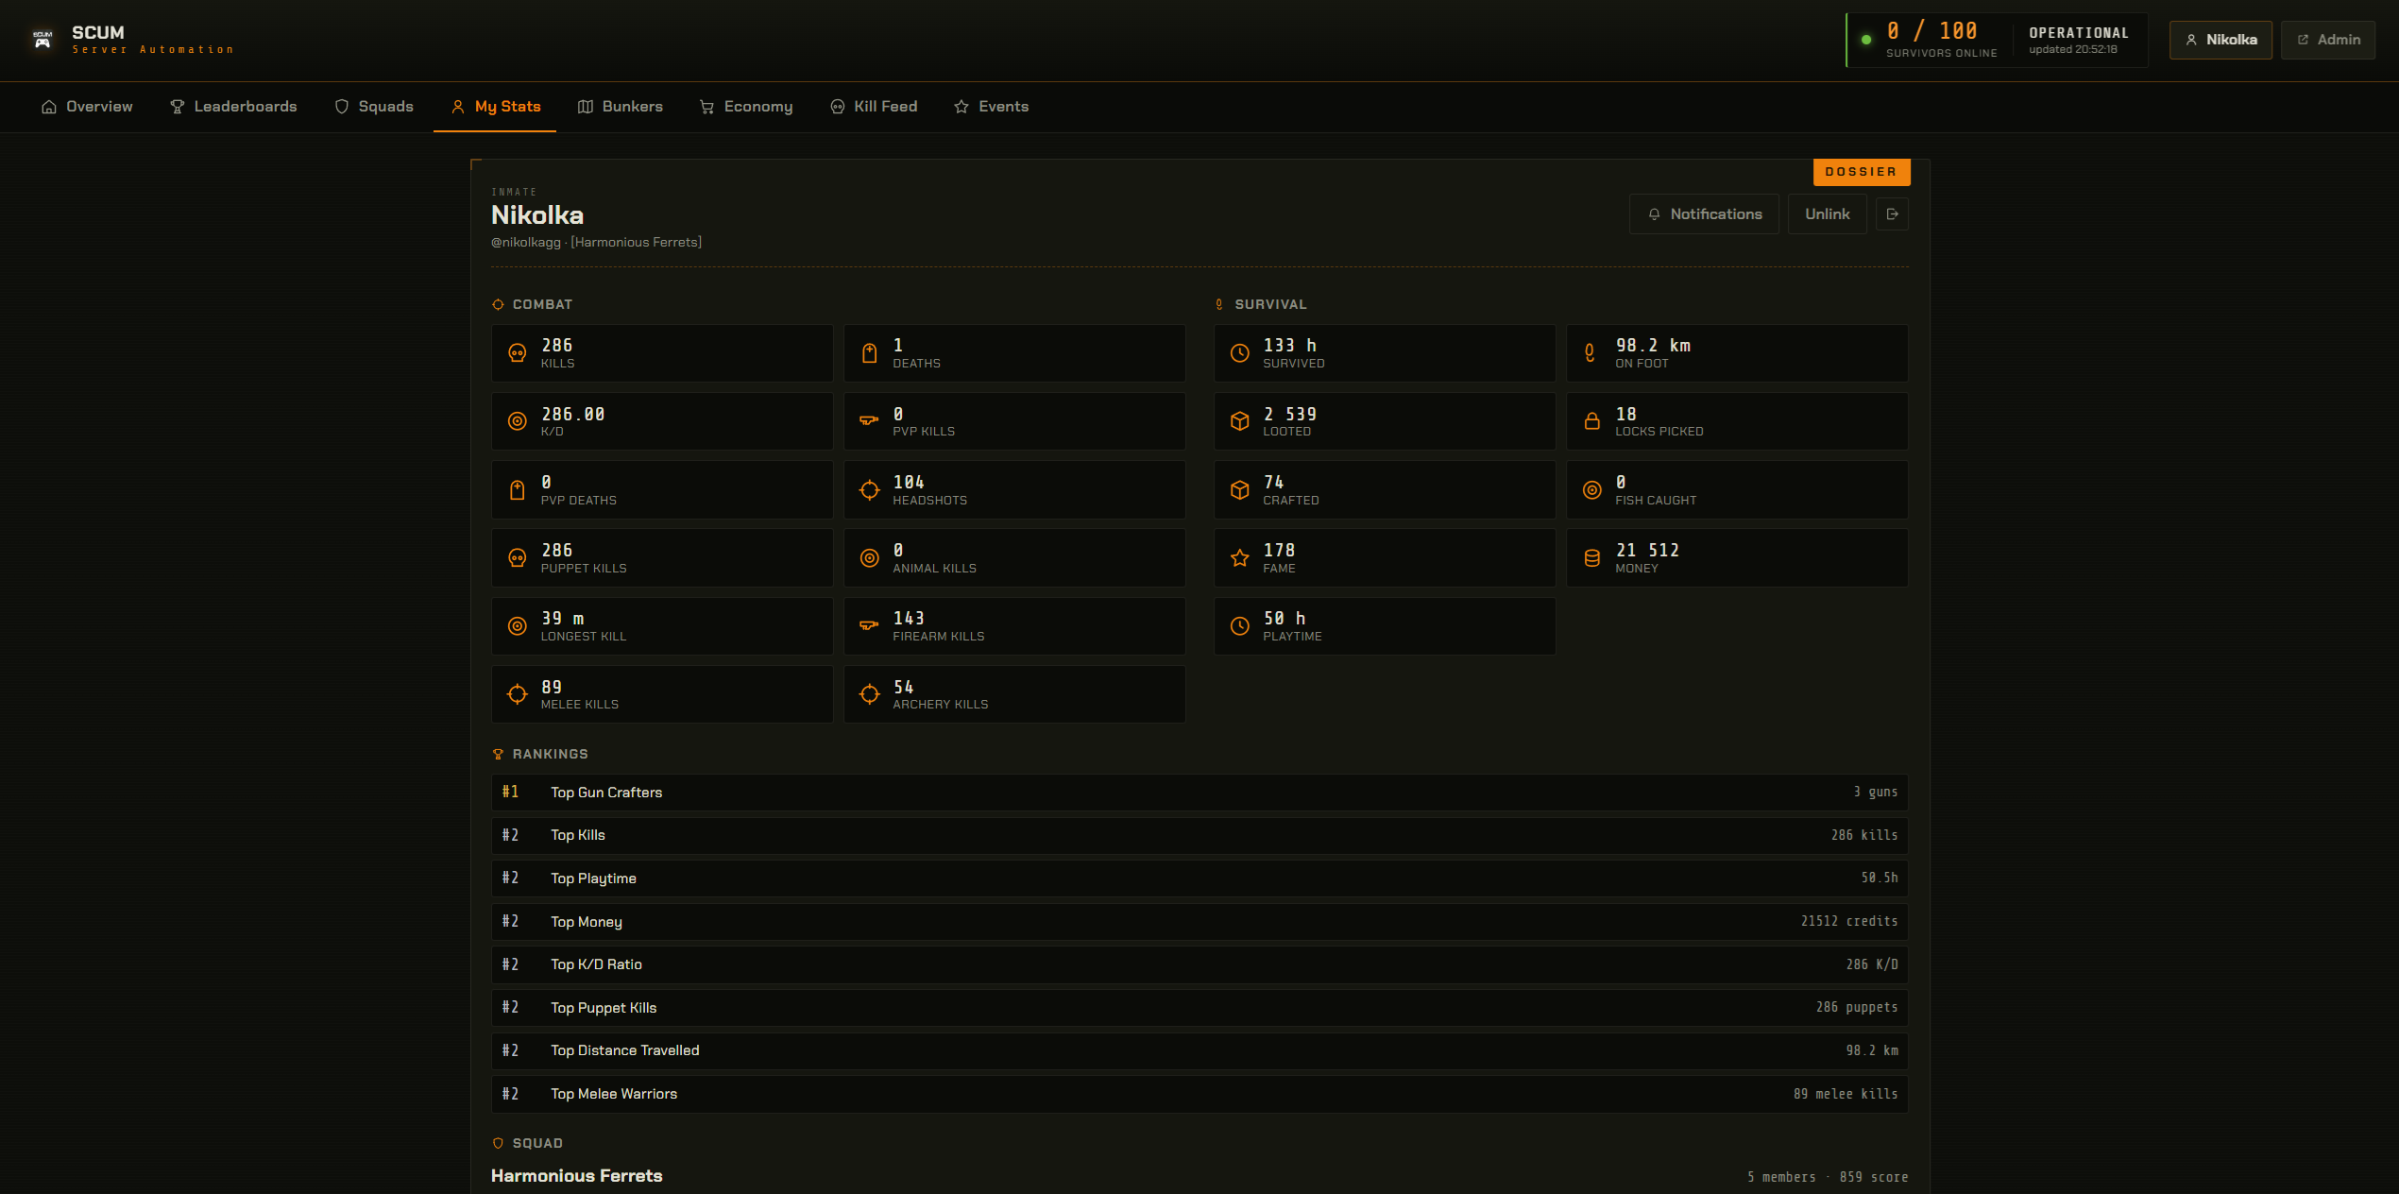Click the 98.2 km on foot value

point(1653,346)
